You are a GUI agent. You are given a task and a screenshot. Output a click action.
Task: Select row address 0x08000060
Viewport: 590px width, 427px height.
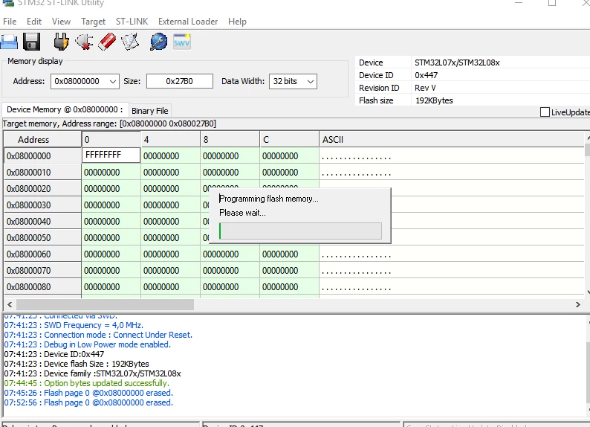(42, 254)
